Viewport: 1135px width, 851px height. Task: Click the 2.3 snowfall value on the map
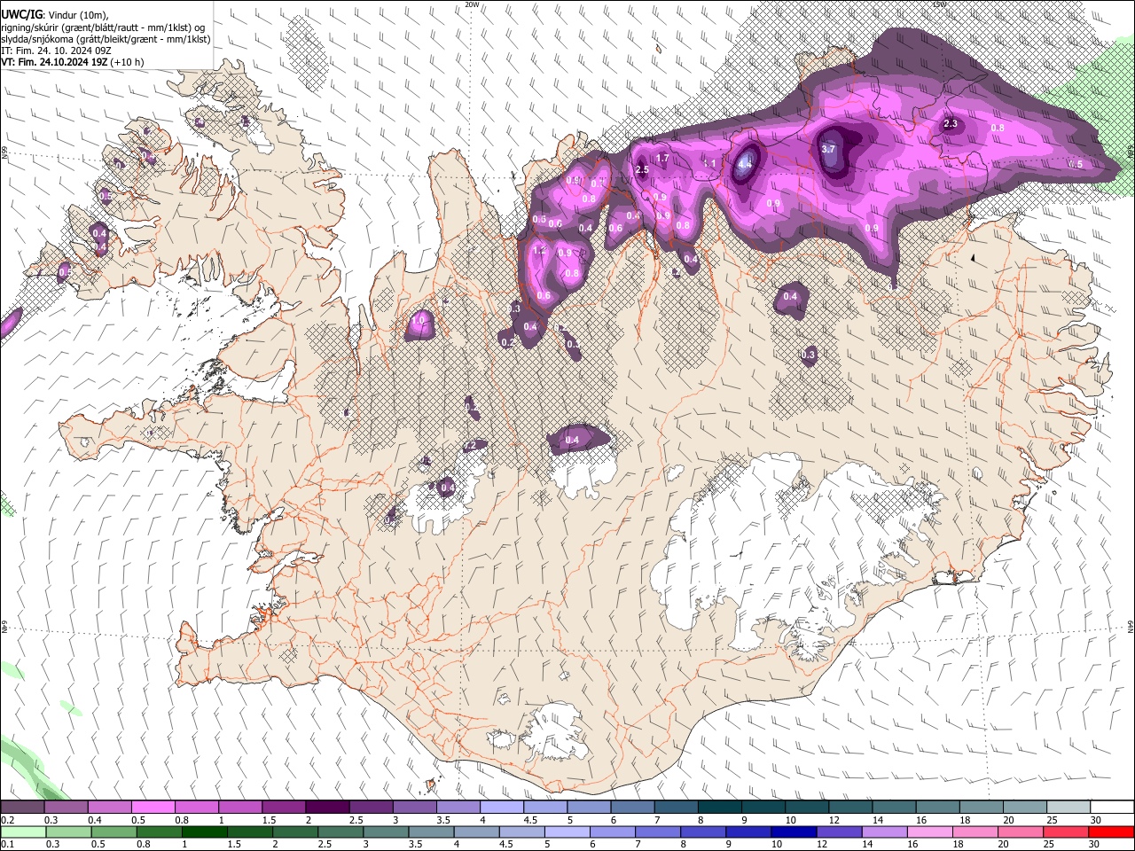point(951,124)
